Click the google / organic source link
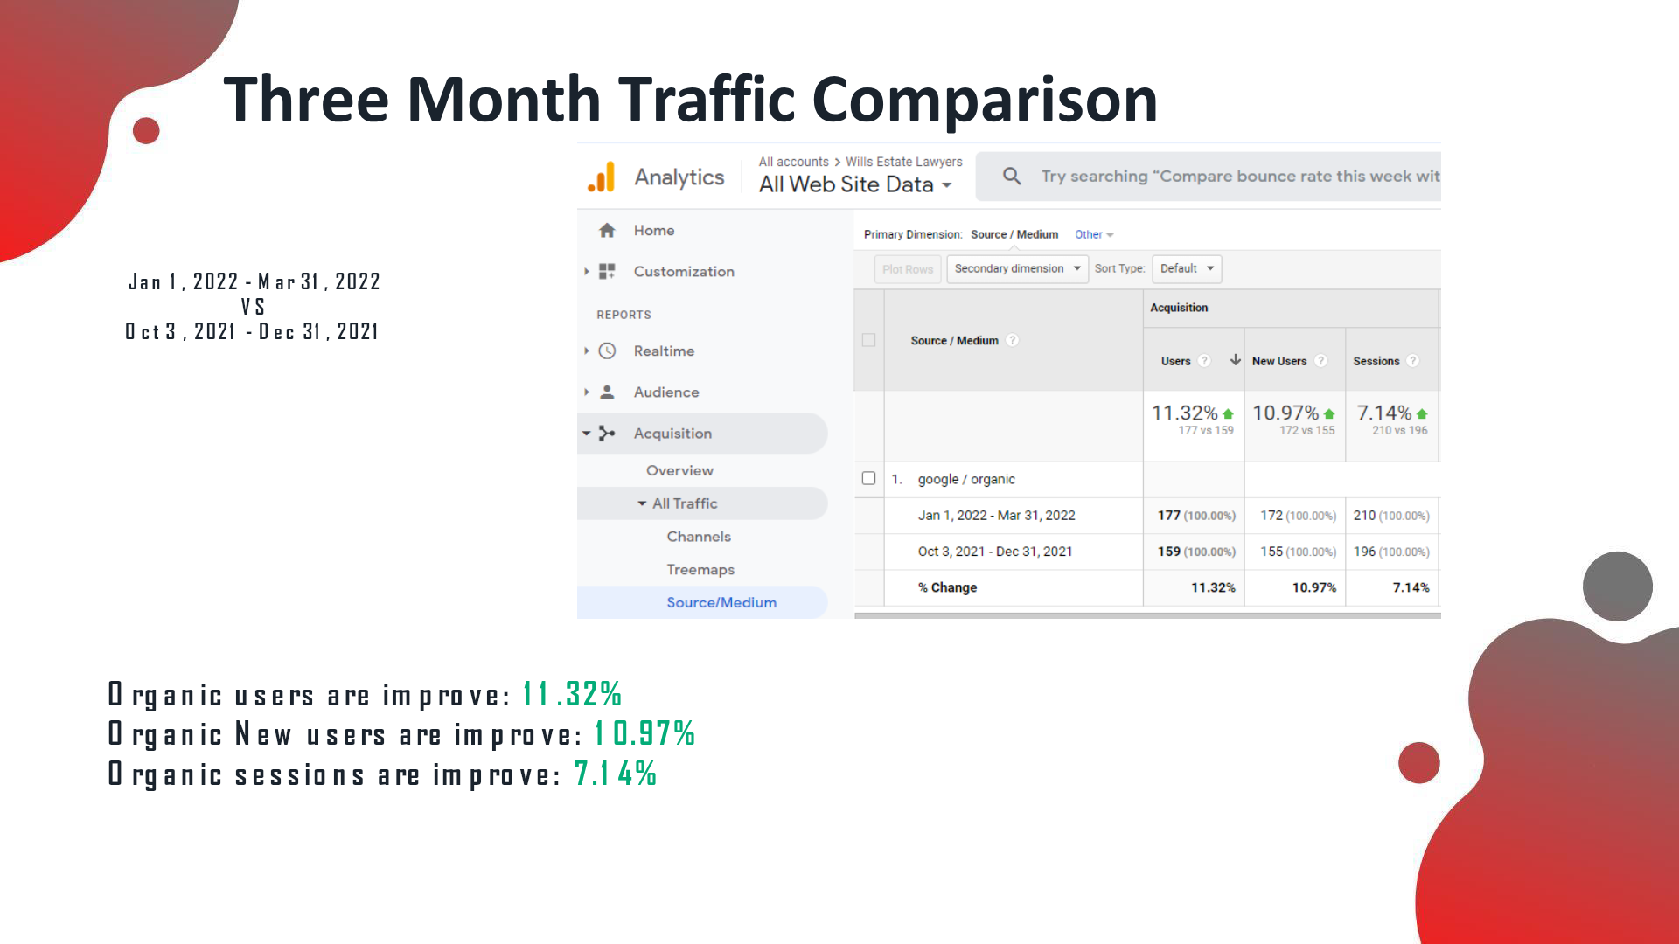 click(966, 479)
